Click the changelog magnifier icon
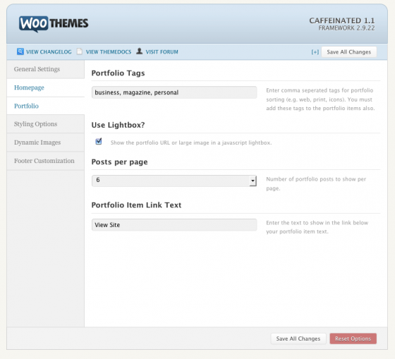Screen dimensions: 395x359 pyautogui.click(x=20, y=51)
